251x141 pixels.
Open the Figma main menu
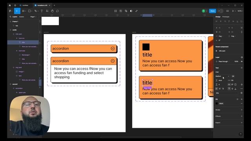(x=10, y=11)
